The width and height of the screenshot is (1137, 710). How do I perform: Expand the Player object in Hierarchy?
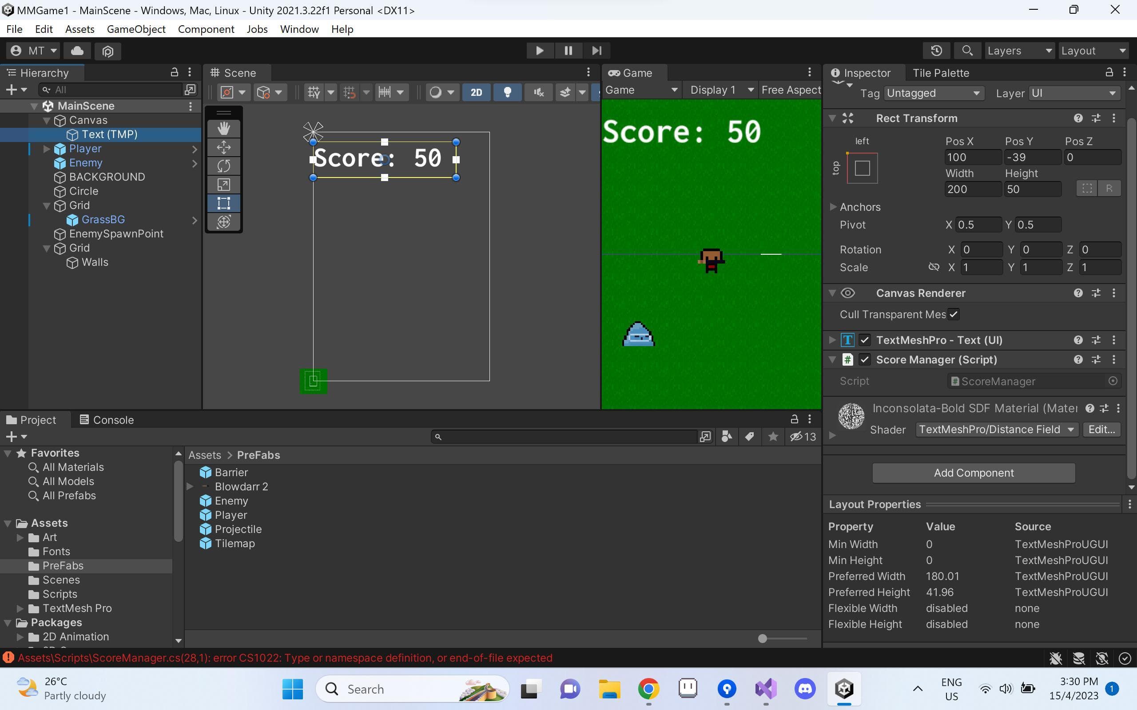[47, 149]
